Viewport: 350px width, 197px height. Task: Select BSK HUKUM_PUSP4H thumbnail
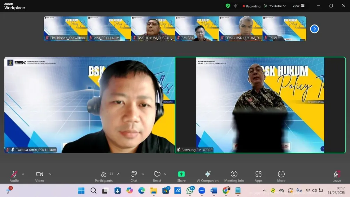pos(153,29)
